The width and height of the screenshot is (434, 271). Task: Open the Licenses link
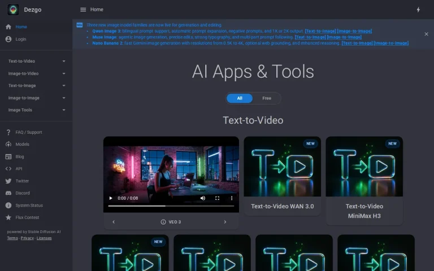(x=44, y=238)
